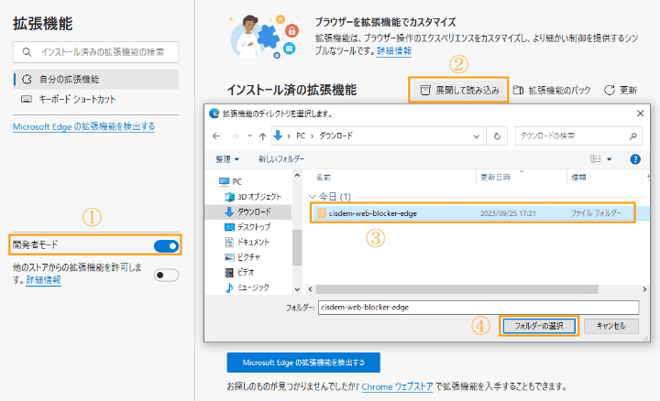Collapse the 今日 (1) group
The width and height of the screenshot is (660, 401).
pos(312,197)
